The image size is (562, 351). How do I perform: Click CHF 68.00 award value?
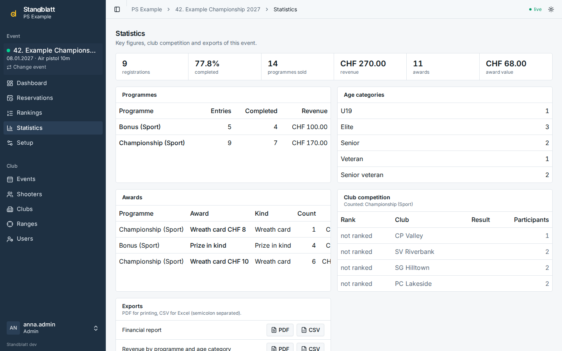(x=506, y=64)
